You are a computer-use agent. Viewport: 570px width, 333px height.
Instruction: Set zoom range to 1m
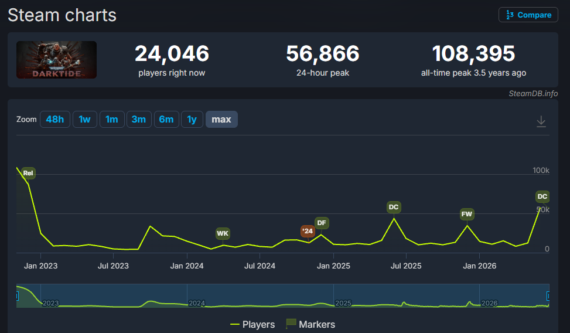click(112, 120)
